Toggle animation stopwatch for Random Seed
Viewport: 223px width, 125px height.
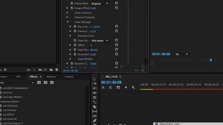click(x=72, y=64)
